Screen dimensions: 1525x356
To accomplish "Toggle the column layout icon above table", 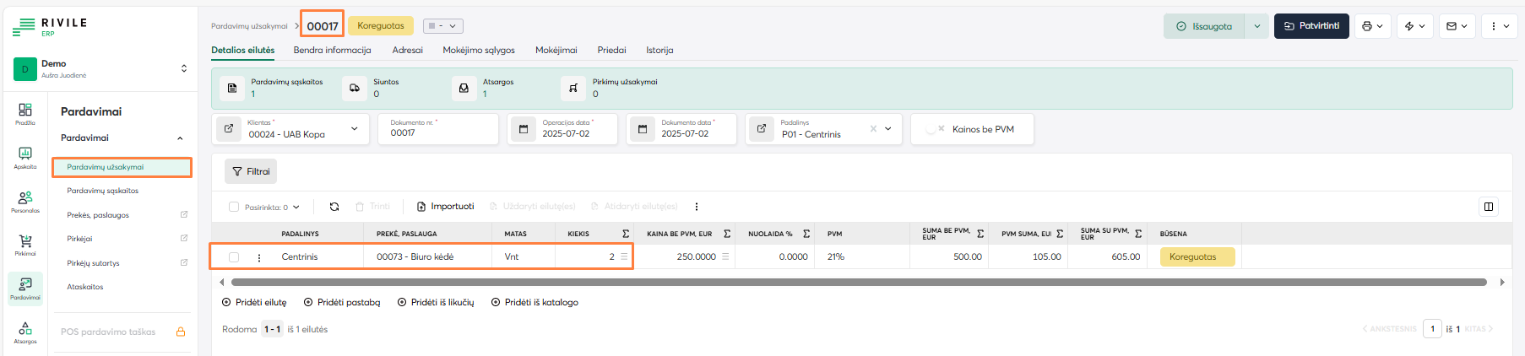I will click(1489, 207).
